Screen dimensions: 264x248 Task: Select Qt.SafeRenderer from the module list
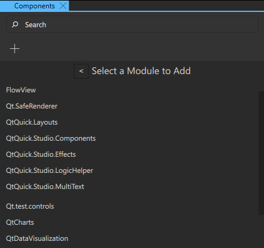tap(32, 106)
